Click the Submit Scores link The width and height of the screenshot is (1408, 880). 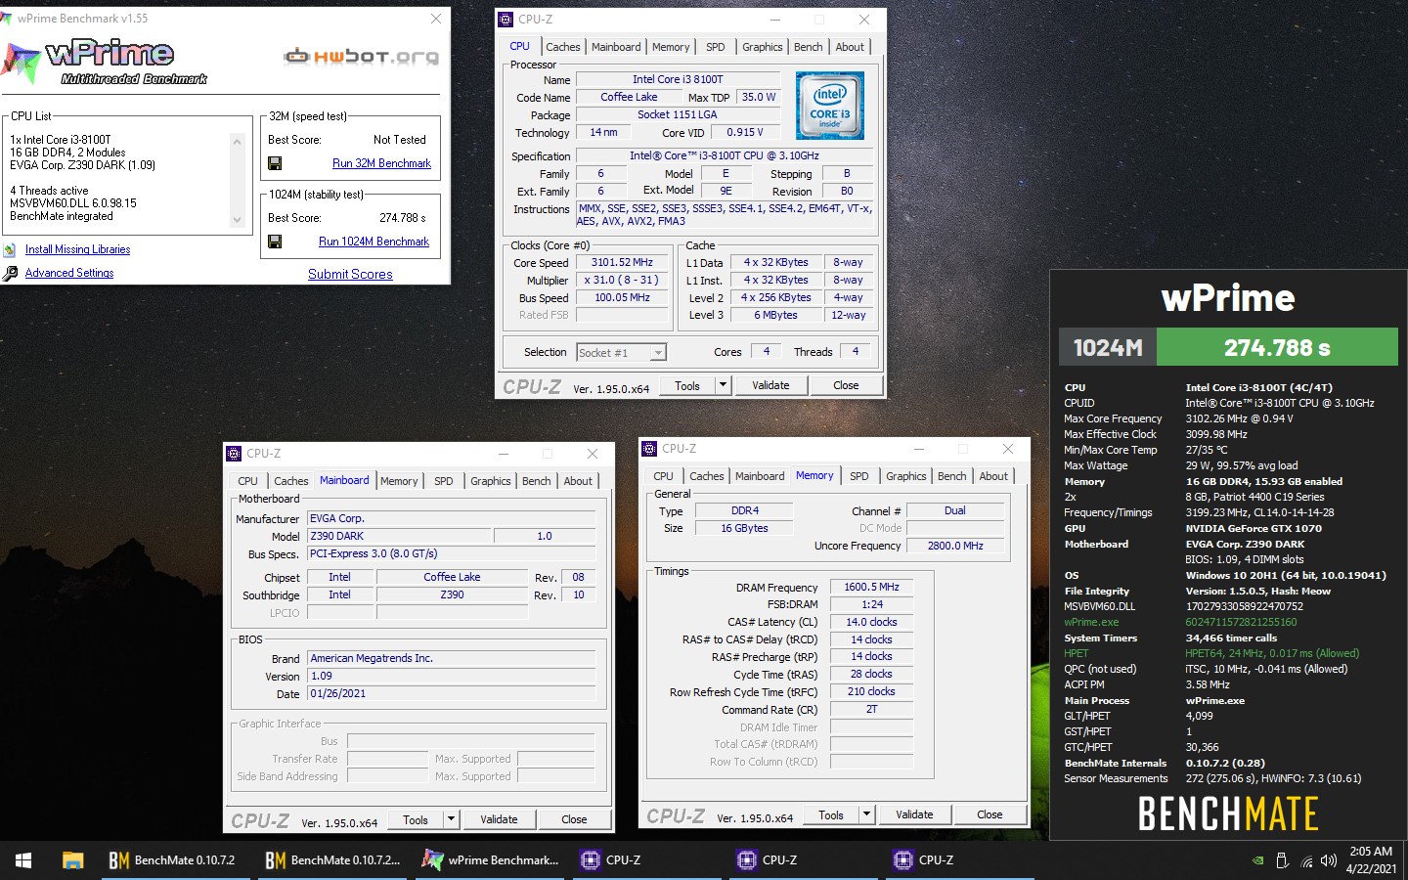[x=350, y=274]
